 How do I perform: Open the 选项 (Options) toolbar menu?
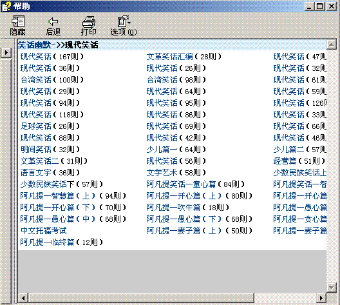[124, 26]
